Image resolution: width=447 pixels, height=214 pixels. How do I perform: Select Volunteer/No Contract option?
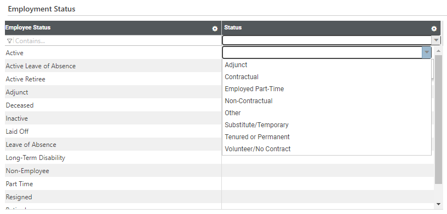coord(257,149)
